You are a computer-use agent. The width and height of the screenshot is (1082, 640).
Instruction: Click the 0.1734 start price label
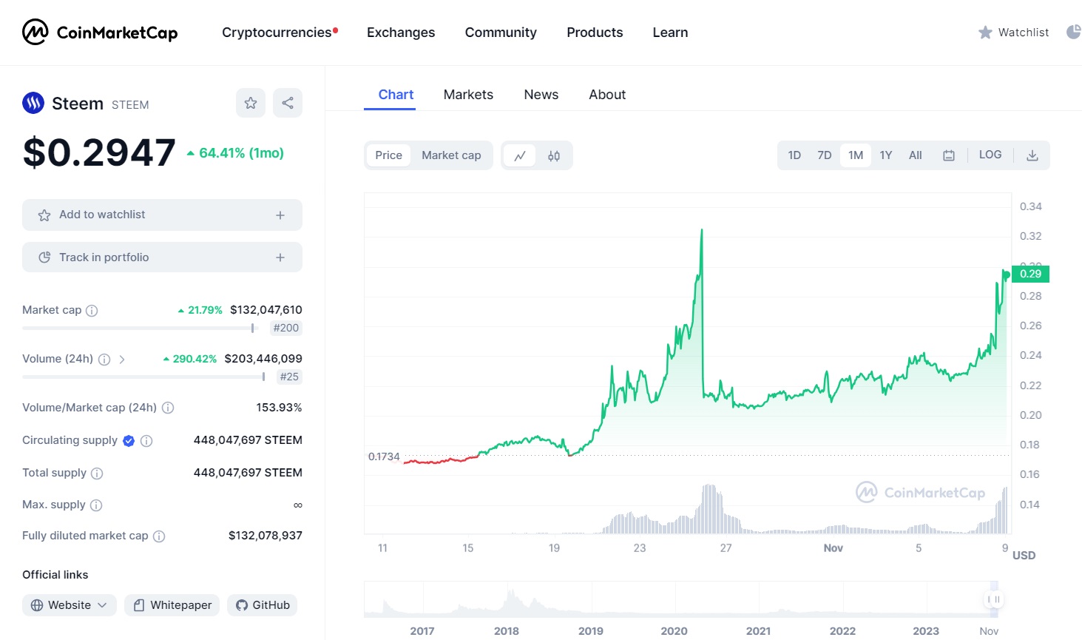click(x=384, y=457)
